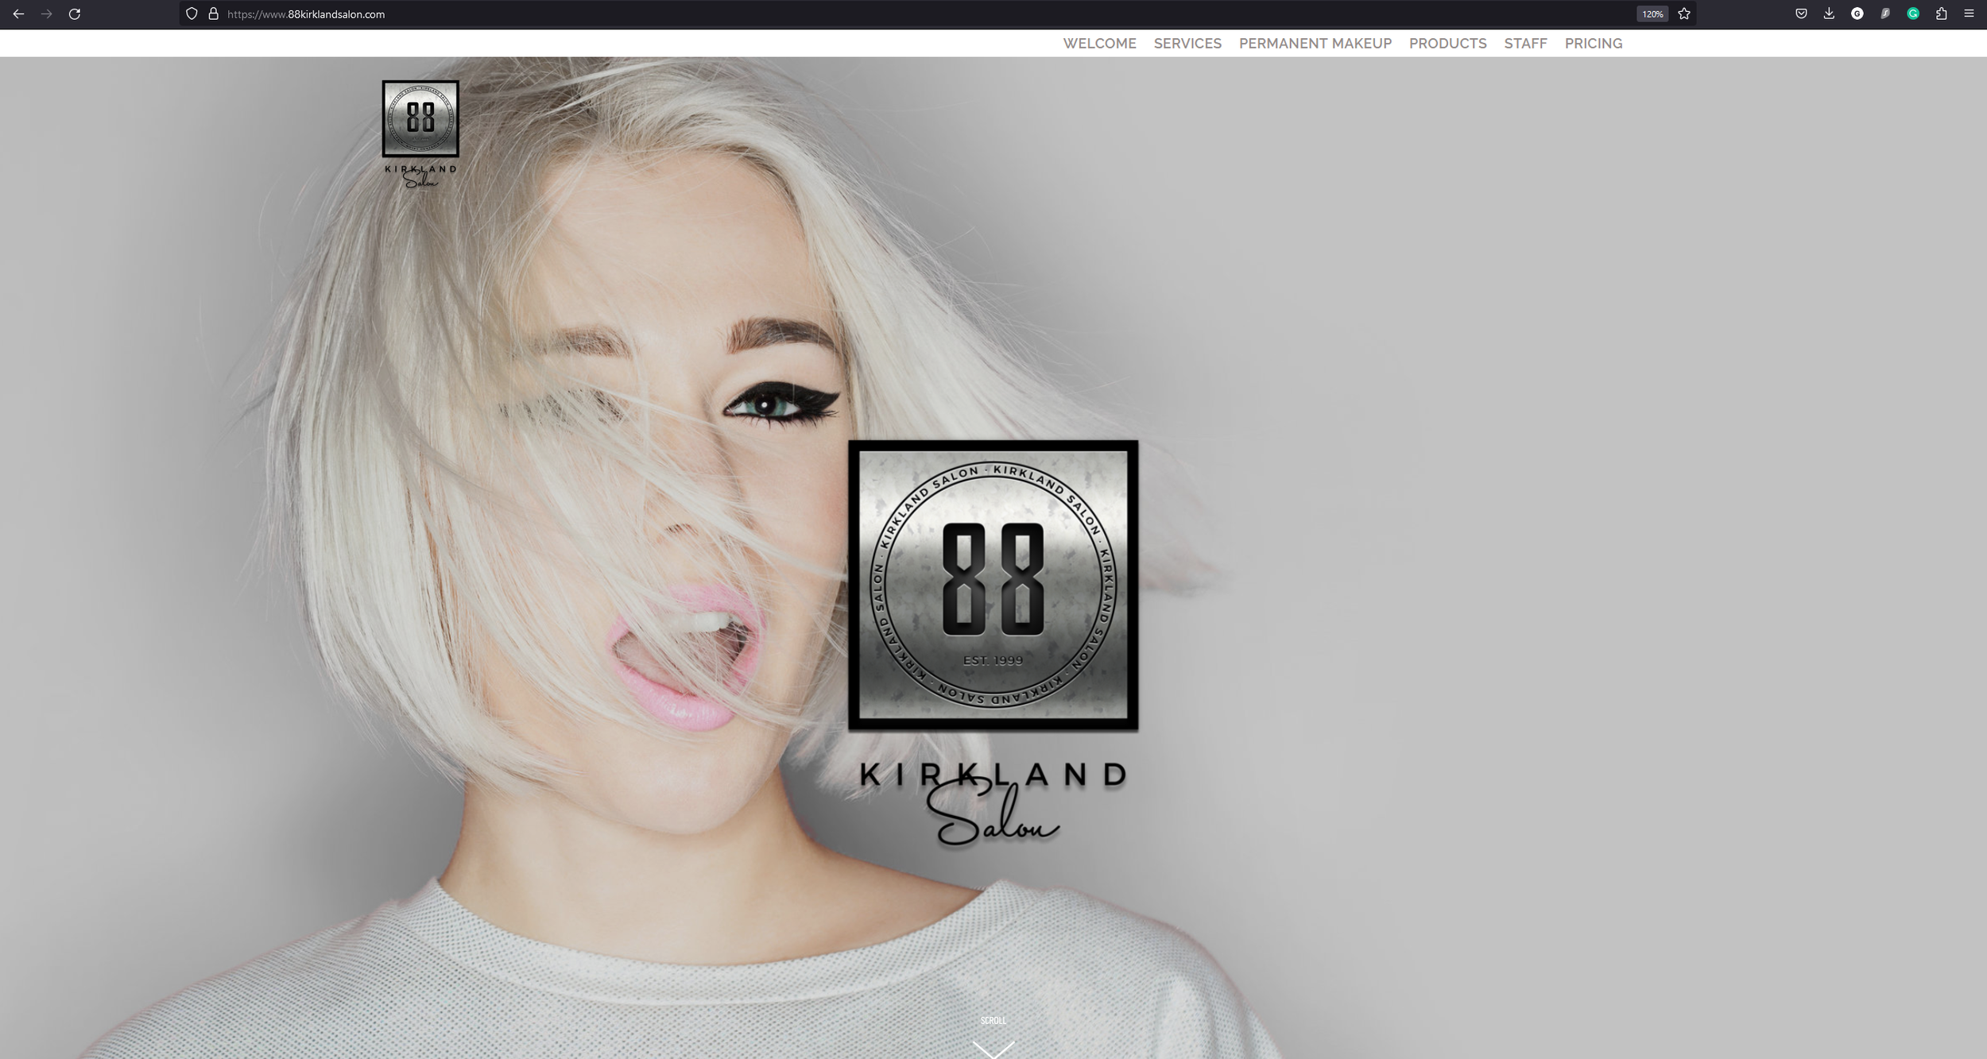Open the browser downloads panel
1987x1059 pixels.
coord(1829,14)
